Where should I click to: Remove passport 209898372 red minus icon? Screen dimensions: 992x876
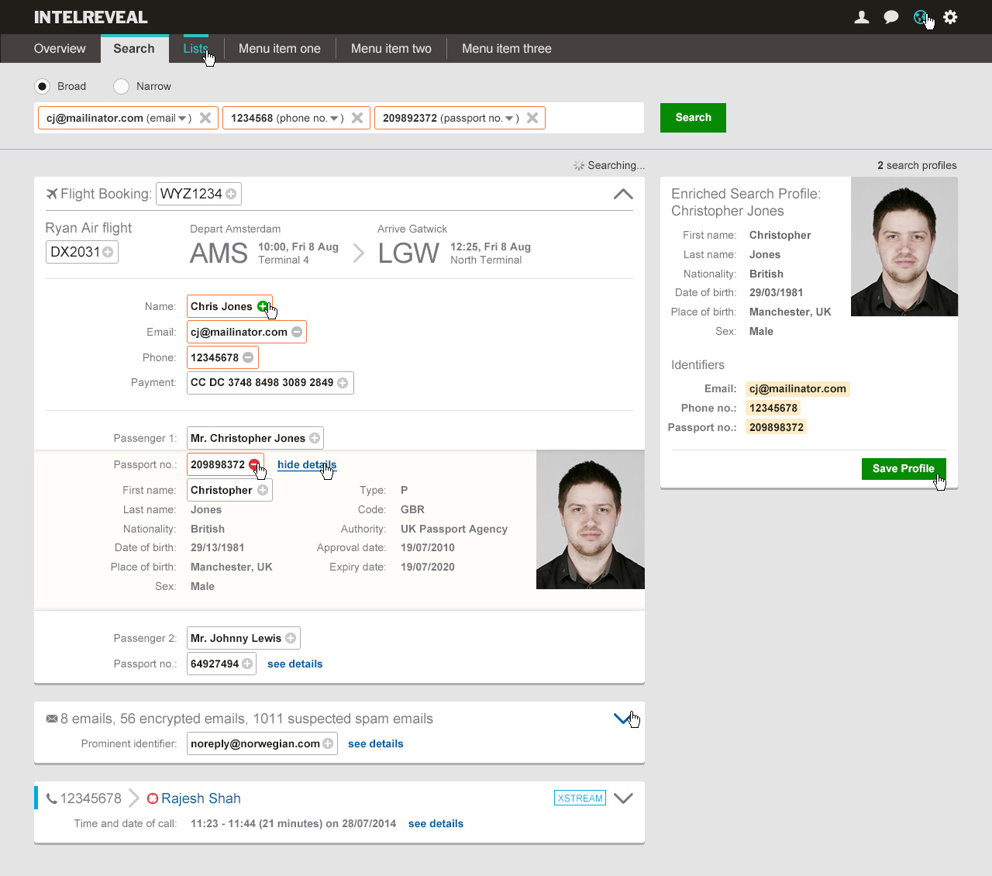(x=254, y=464)
